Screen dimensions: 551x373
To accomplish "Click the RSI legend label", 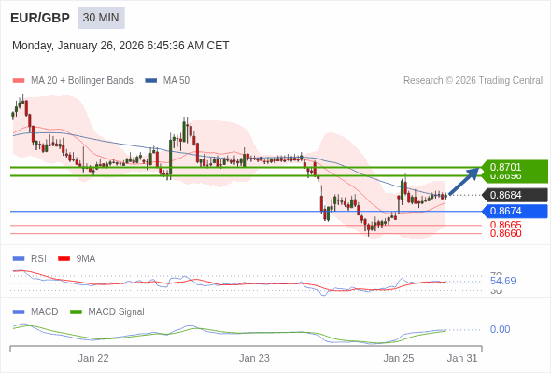I will pyautogui.click(x=38, y=259).
